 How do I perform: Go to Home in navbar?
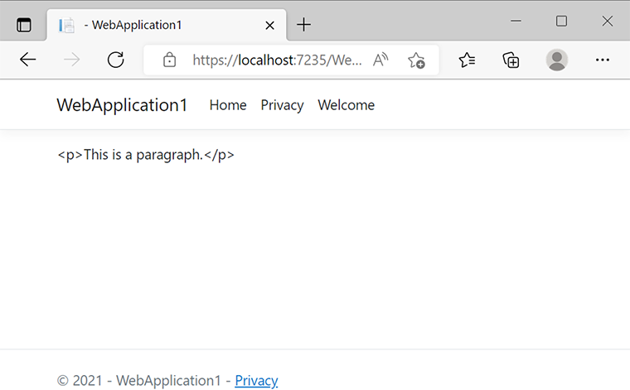click(x=228, y=105)
